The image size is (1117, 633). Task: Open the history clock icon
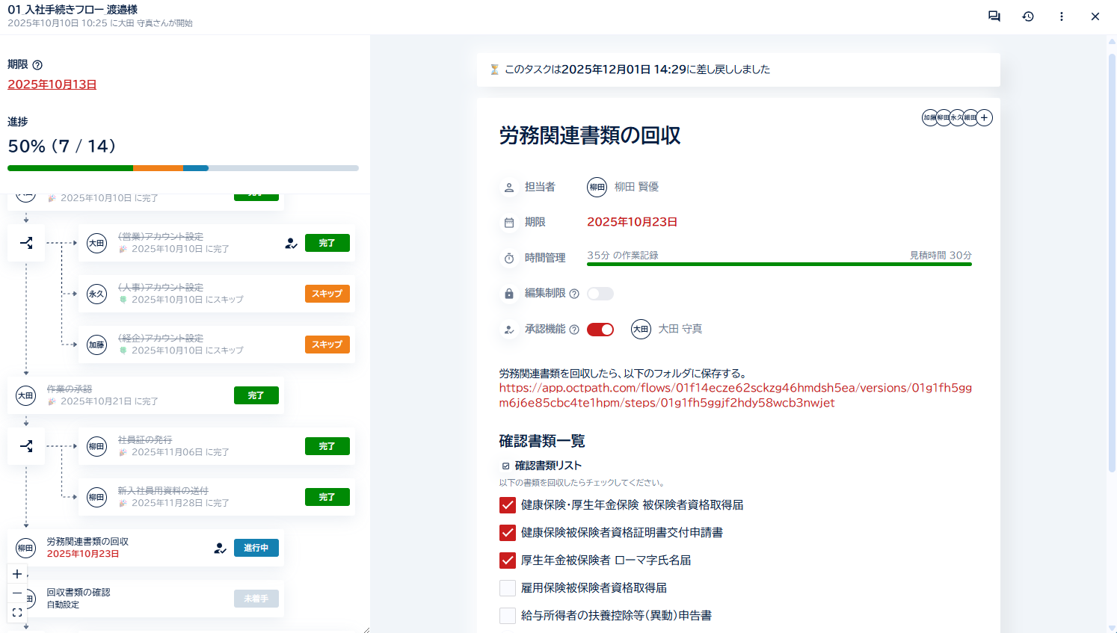coord(1028,16)
